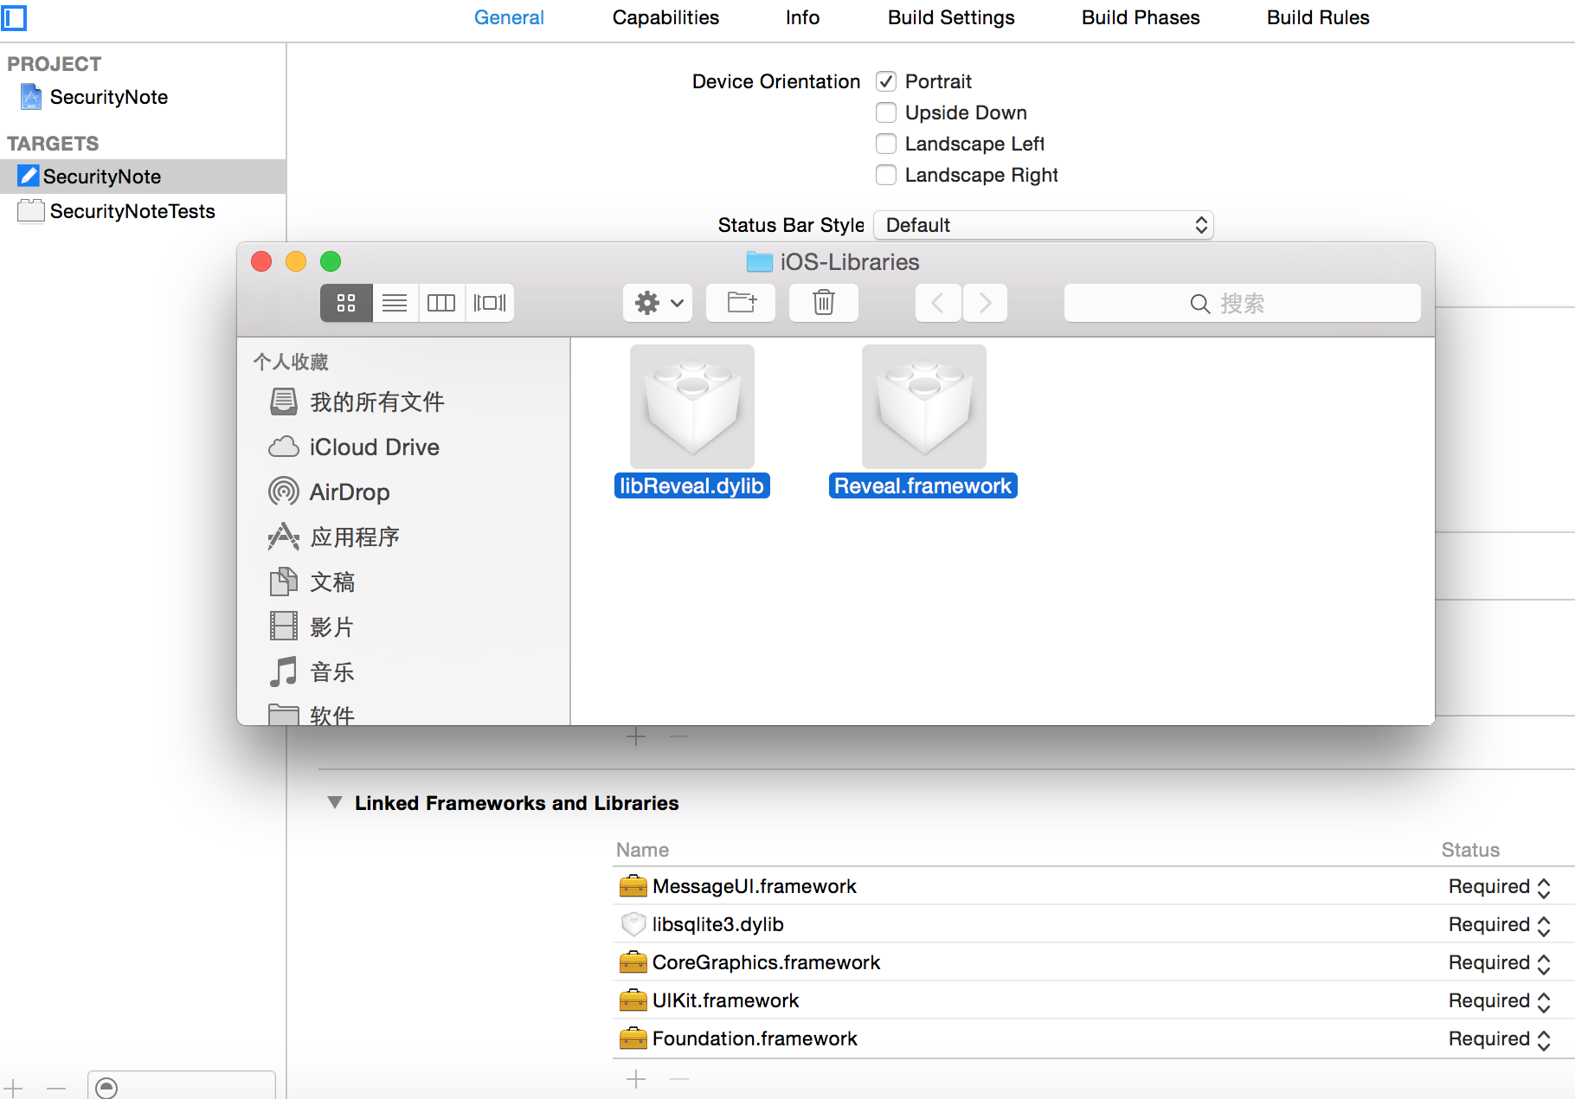Change libsqlite3.dylib Required status
1575x1099 pixels.
(x=1500, y=925)
